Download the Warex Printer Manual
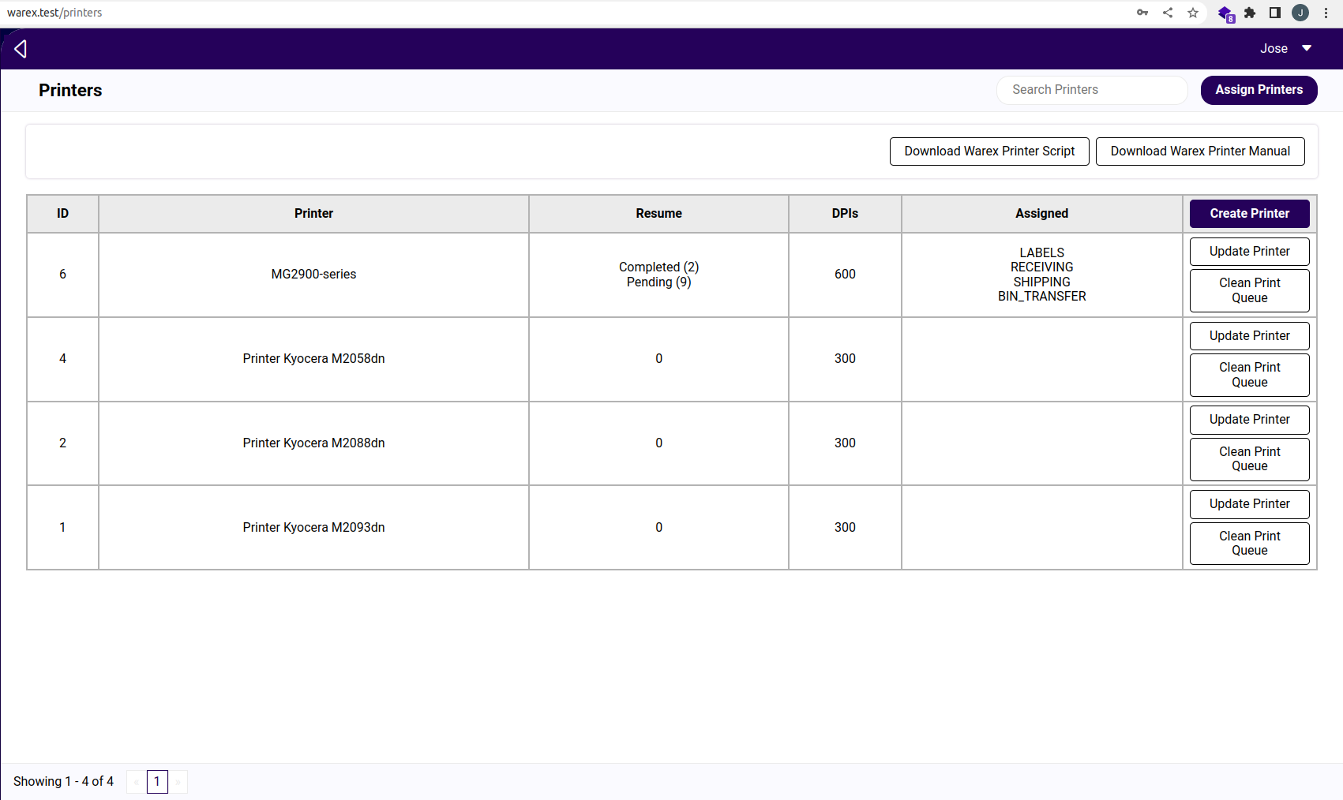The width and height of the screenshot is (1343, 800). tap(1200, 151)
